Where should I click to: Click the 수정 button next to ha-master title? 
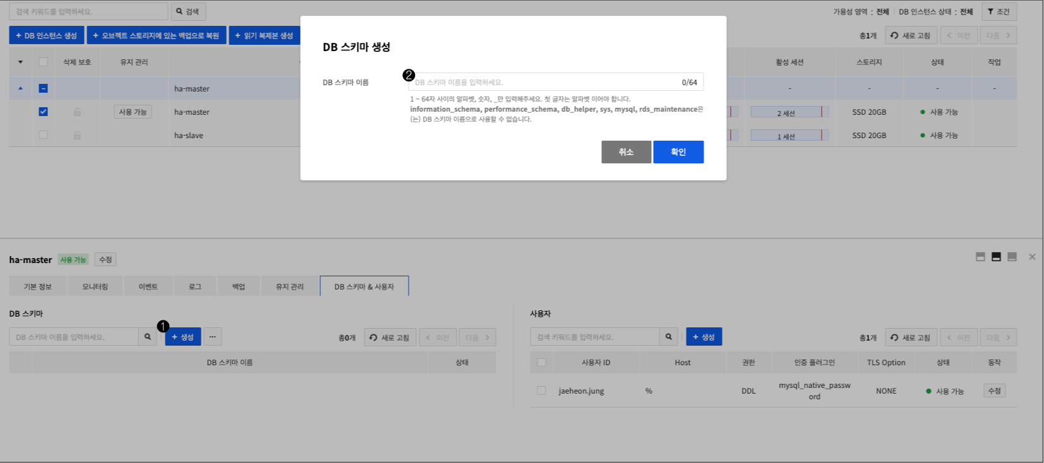tap(105, 259)
